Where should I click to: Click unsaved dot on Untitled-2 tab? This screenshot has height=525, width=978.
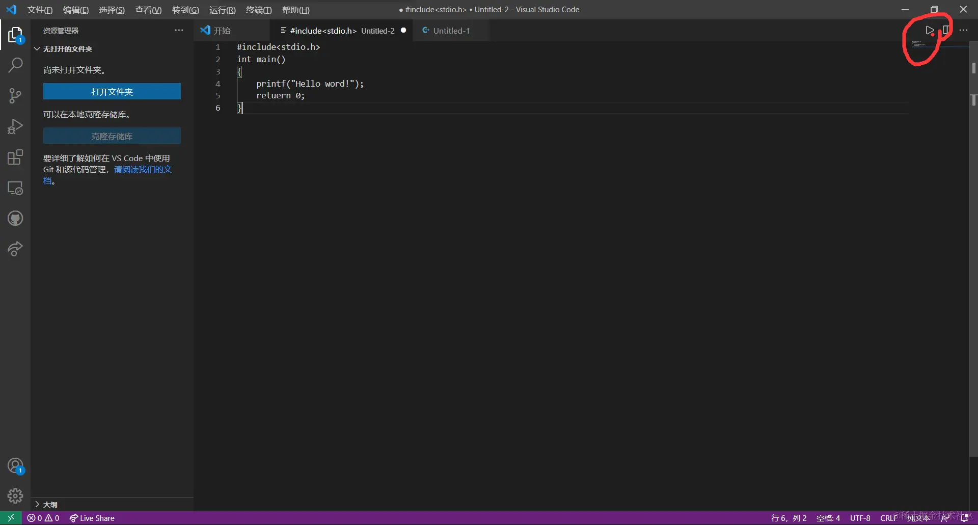(x=403, y=31)
